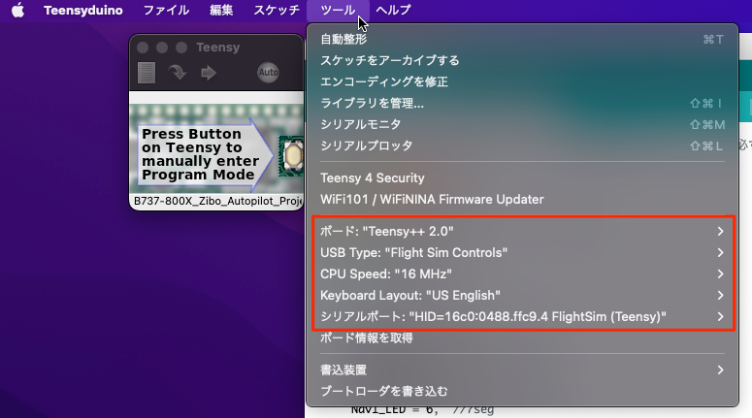Expand 書込装置 submenu
Viewport: 752px width, 418px height.
(x=522, y=370)
